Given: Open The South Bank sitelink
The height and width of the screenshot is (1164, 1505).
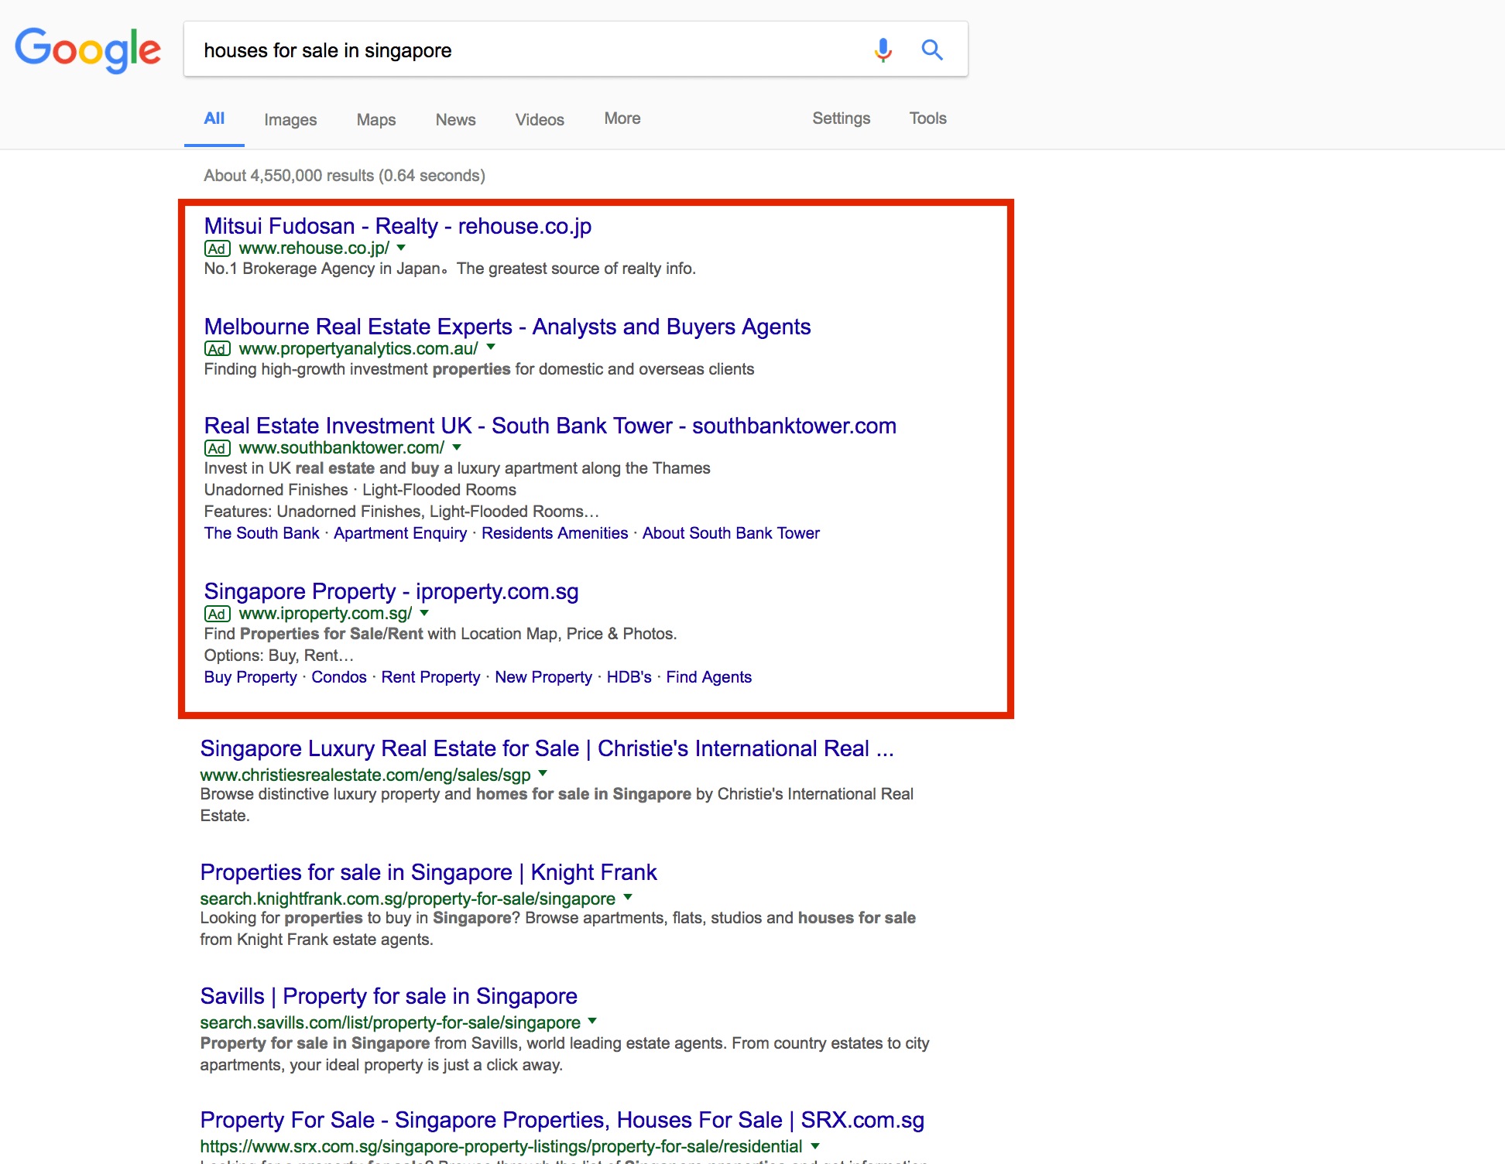Looking at the screenshot, I should (262, 533).
